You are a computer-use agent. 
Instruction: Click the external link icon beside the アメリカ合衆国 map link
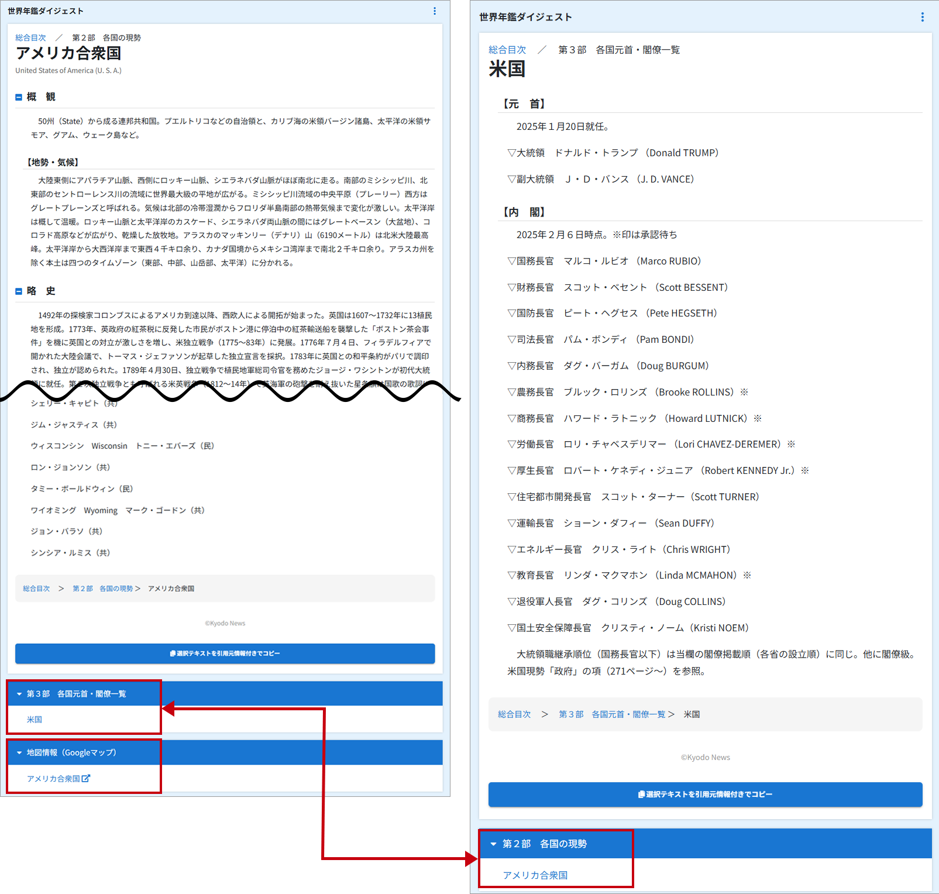[87, 778]
